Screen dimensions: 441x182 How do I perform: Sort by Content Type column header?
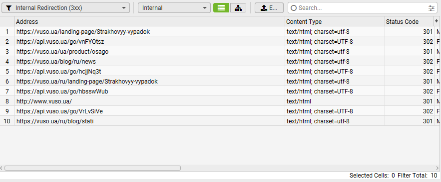335,21
